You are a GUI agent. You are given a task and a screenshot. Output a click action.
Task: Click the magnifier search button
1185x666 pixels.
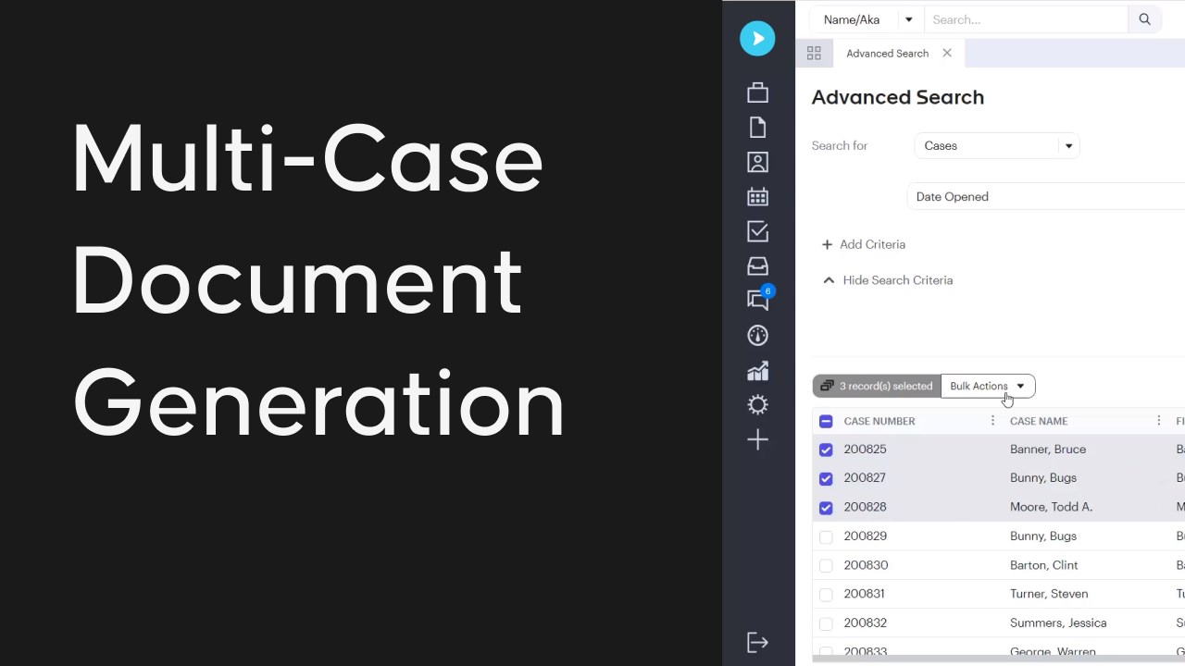click(1144, 19)
